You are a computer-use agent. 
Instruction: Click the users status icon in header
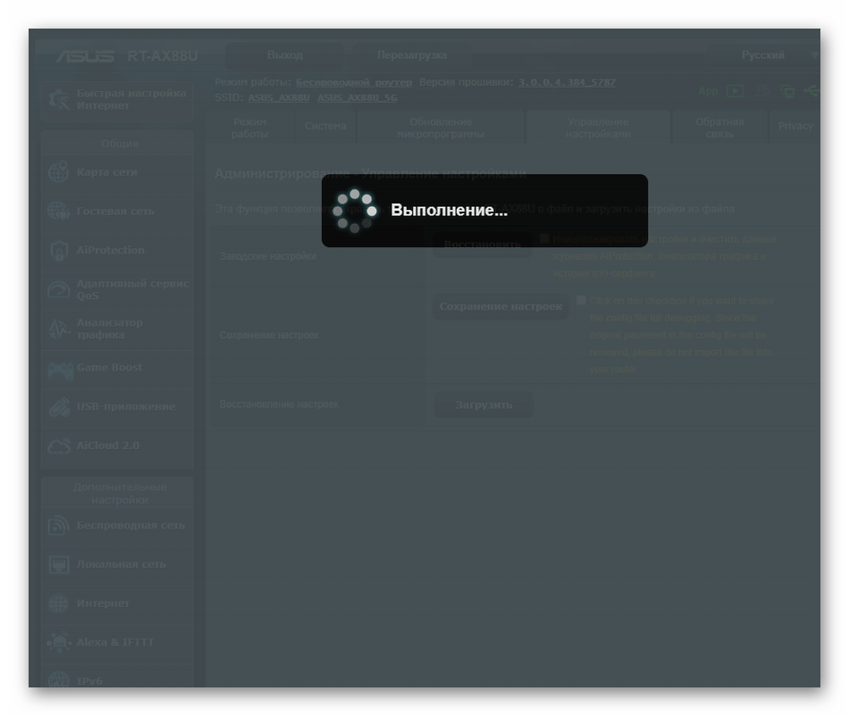(x=763, y=90)
